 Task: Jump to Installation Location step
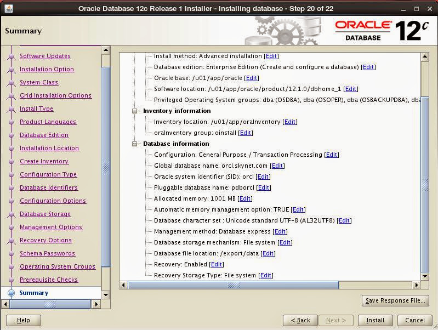pyautogui.click(x=49, y=148)
